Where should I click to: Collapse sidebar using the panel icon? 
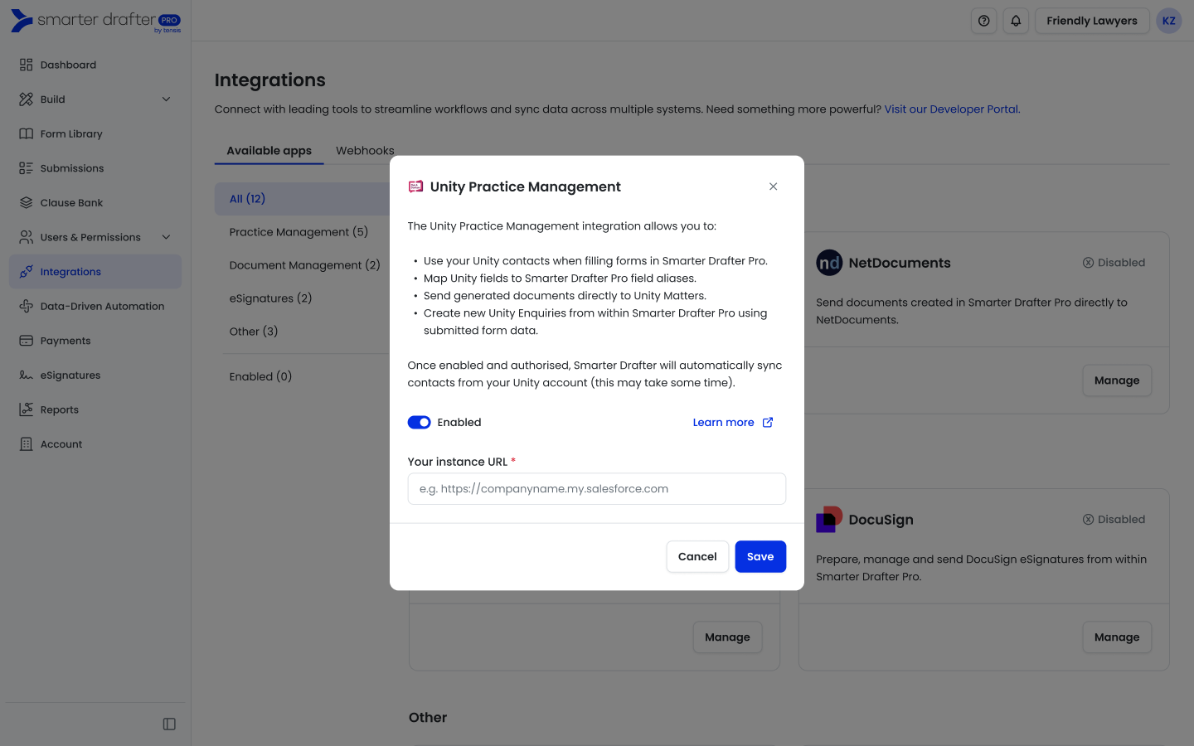coord(169,724)
